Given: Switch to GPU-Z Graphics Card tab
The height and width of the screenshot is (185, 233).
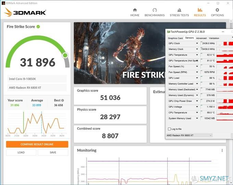Looking at the screenshot, I should (175, 38).
